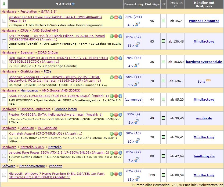Click minus icon for Plextor PX-880SA
Image resolution: width=224 pixels, height=187 pixels.
tap(116, 115)
